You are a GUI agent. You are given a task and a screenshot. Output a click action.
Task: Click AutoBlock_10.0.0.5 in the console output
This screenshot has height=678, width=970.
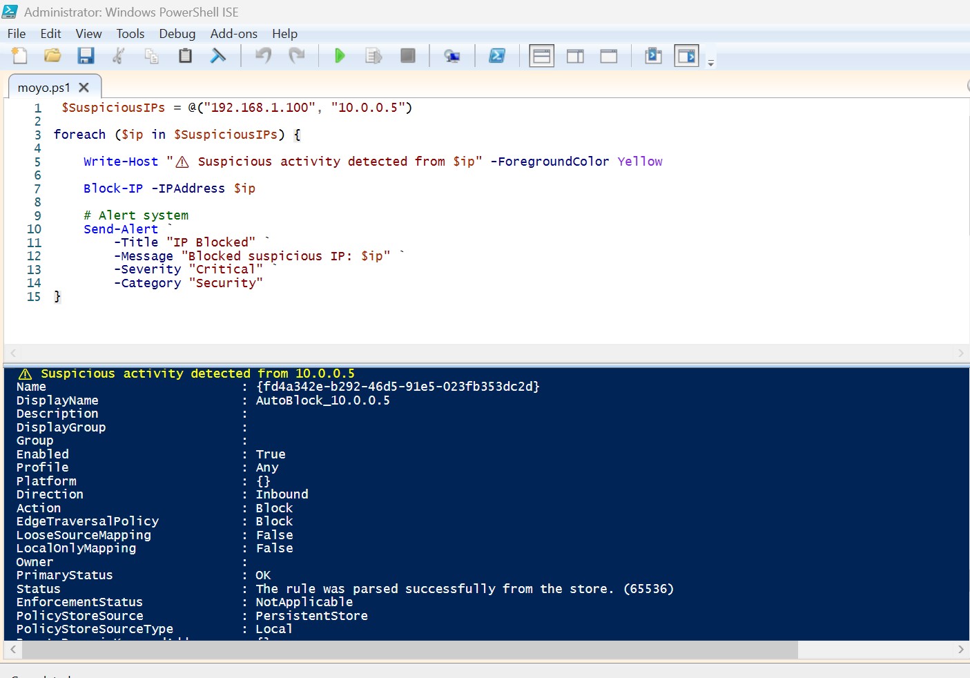coord(322,400)
